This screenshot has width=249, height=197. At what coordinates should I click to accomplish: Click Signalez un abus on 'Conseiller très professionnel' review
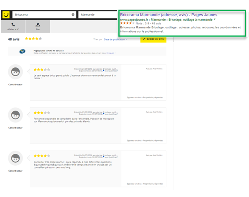134,184
